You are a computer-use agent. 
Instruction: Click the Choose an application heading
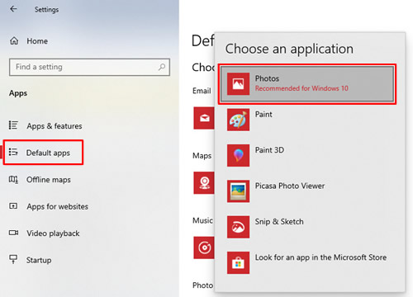click(x=289, y=49)
